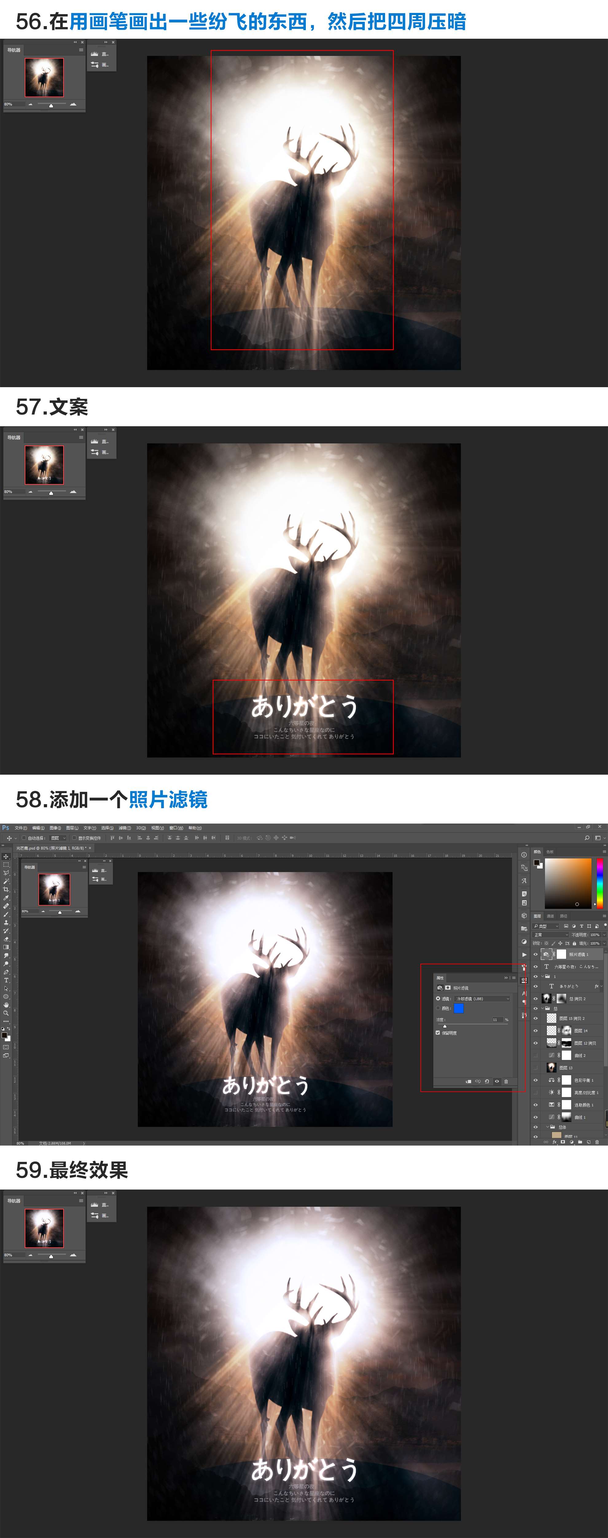Open the 3D cube panel icon

pos(524,916)
